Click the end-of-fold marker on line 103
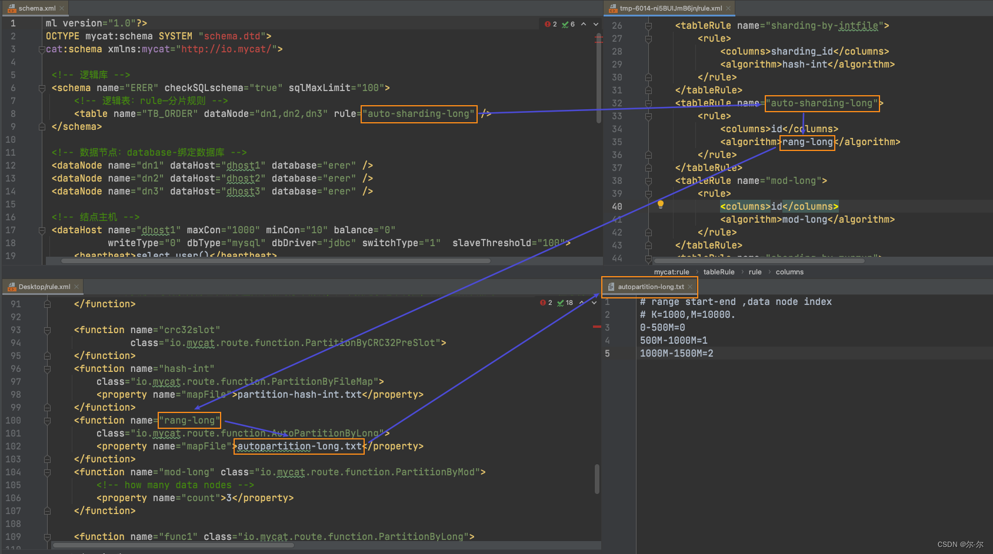 (47, 459)
